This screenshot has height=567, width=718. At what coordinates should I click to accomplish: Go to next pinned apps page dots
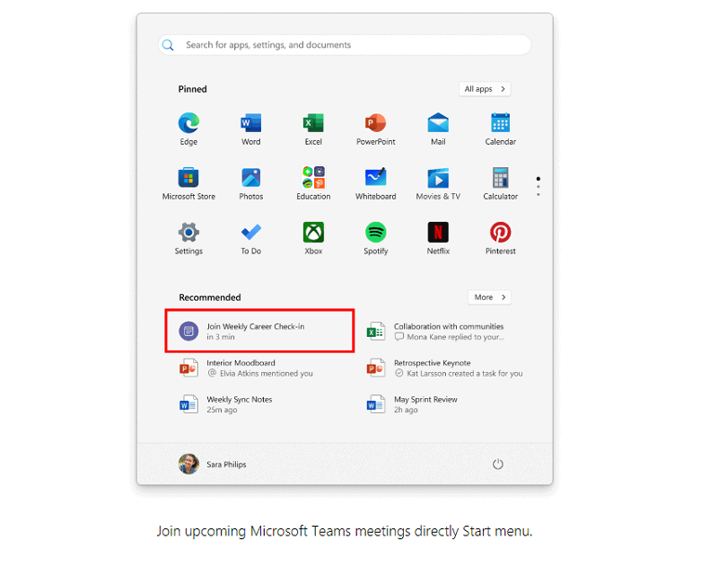click(538, 187)
